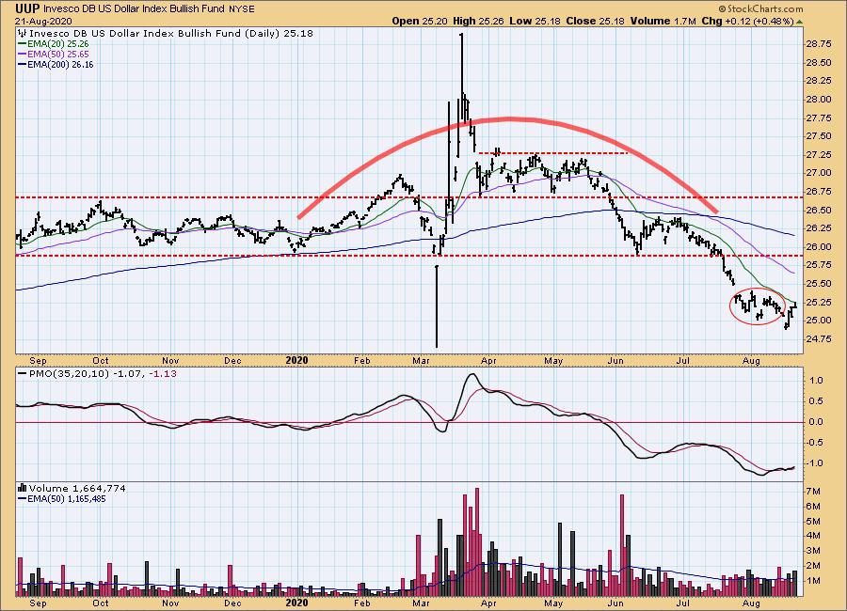Open the StockCharts.com copyright label
The height and width of the screenshot is (611, 847).
(760, 8)
